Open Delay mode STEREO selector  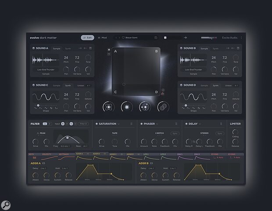[x=204, y=133]
